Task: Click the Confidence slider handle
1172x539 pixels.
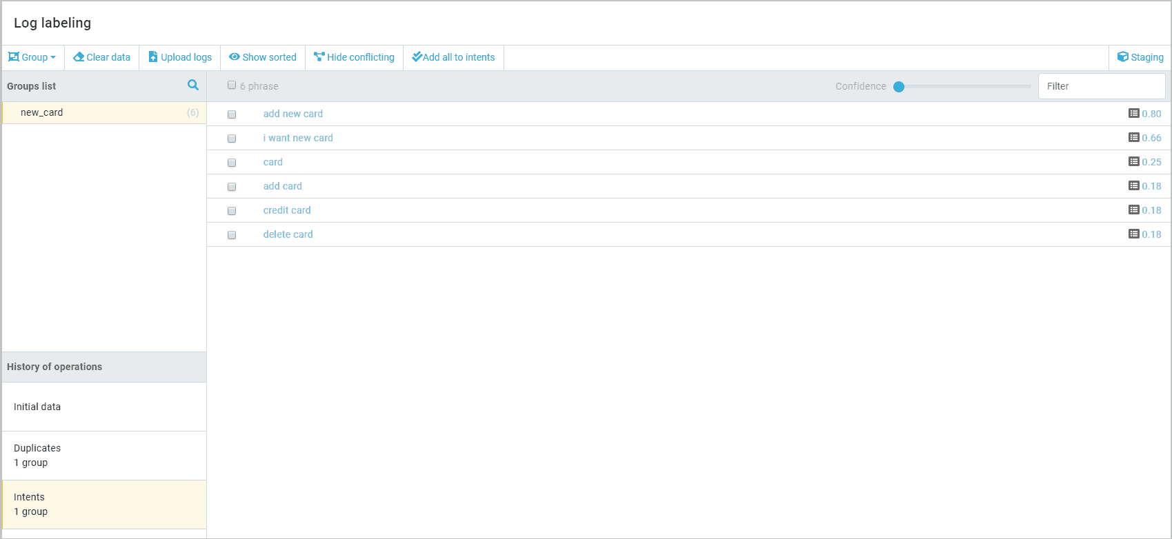Action: 899,87
